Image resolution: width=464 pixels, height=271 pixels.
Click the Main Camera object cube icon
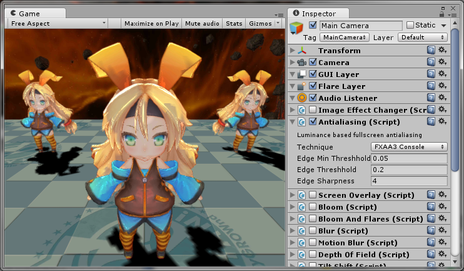tap(296, 28)
